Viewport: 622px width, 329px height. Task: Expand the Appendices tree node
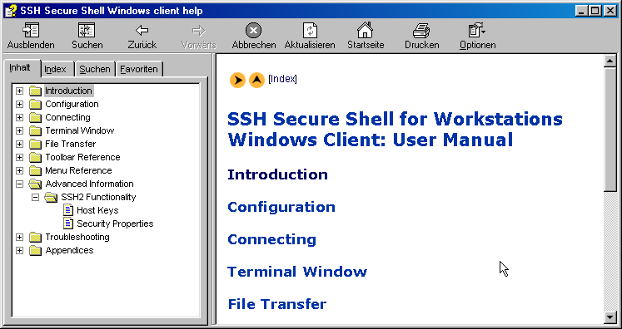point(19,251)
